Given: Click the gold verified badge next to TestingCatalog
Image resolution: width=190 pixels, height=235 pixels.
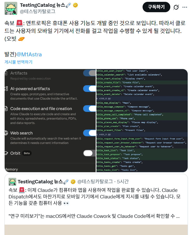Looking at the screenshot, I should coord(75,5).
